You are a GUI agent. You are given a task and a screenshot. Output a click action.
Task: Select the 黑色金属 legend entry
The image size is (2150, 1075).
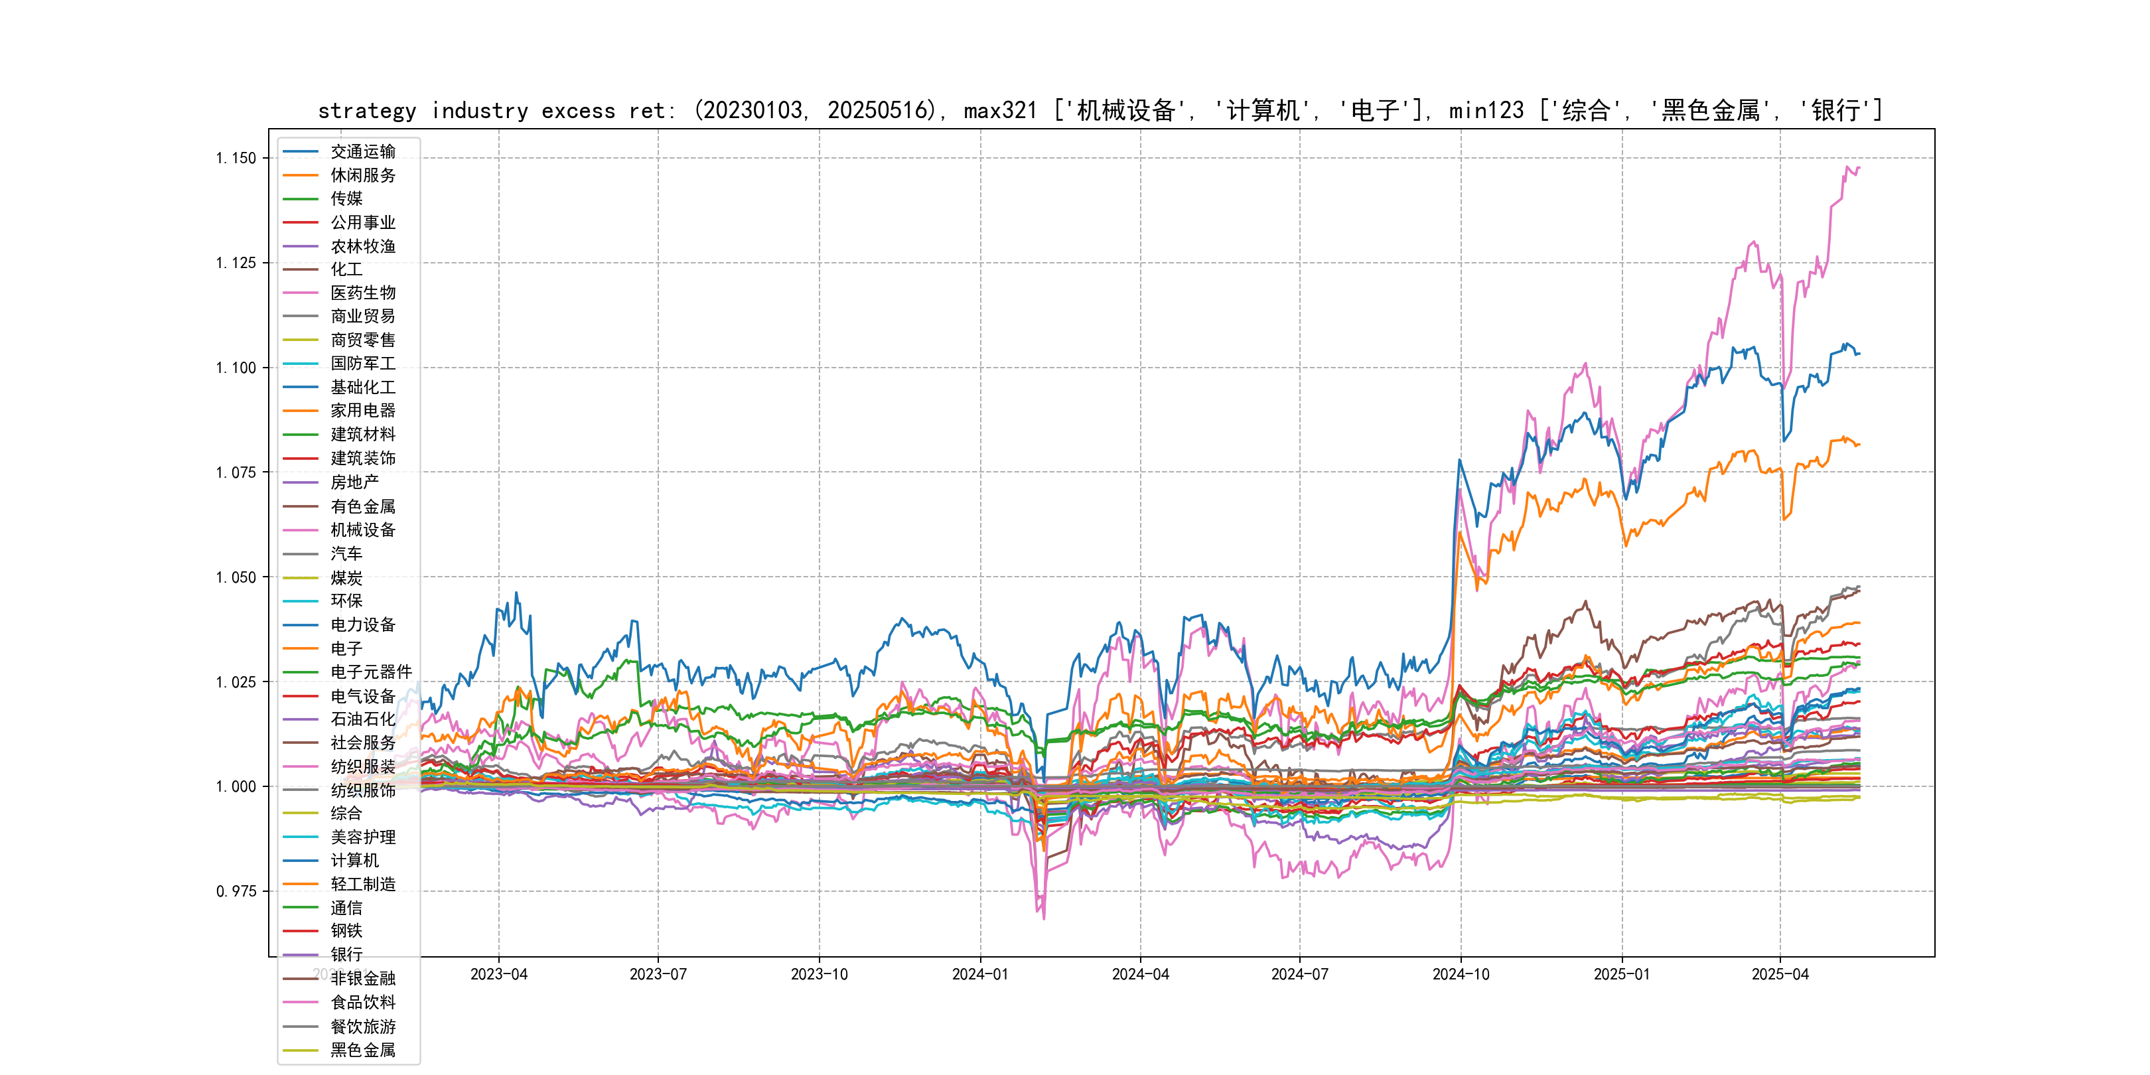pos(363,1050)
